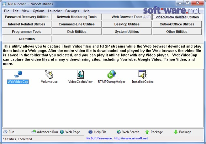
Task: Click the NirLauncher title bar app icon
Action: [x=4, y=4]
